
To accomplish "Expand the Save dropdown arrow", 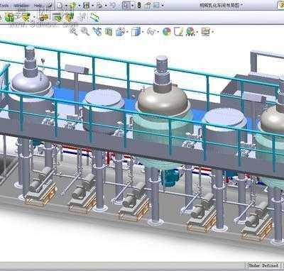I will (92, 6).
